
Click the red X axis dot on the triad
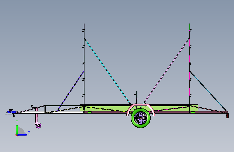(x=16, y=135)
